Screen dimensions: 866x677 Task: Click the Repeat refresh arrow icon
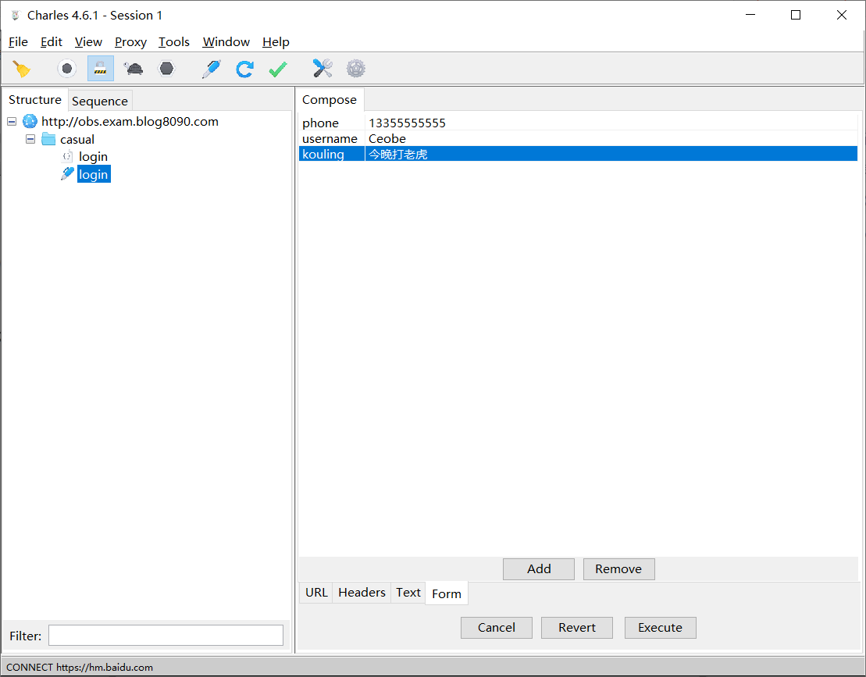click(244, 69)
